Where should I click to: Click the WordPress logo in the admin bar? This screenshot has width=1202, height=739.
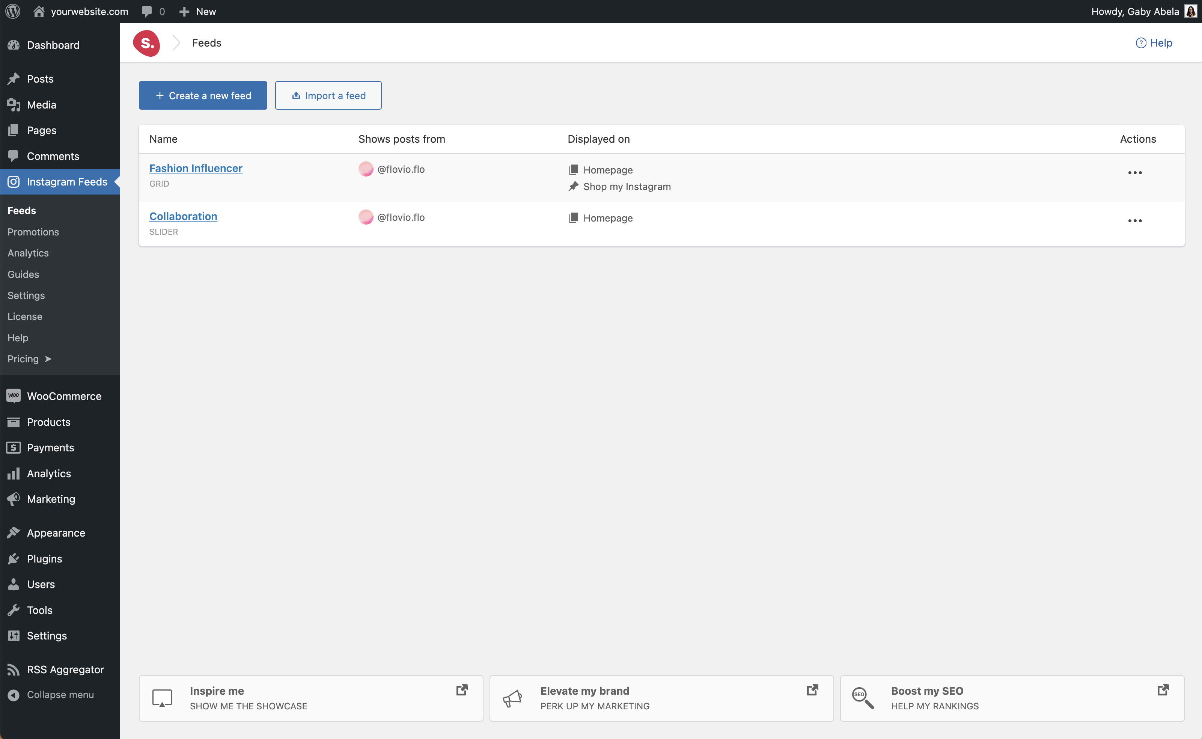tap(13, 11)
